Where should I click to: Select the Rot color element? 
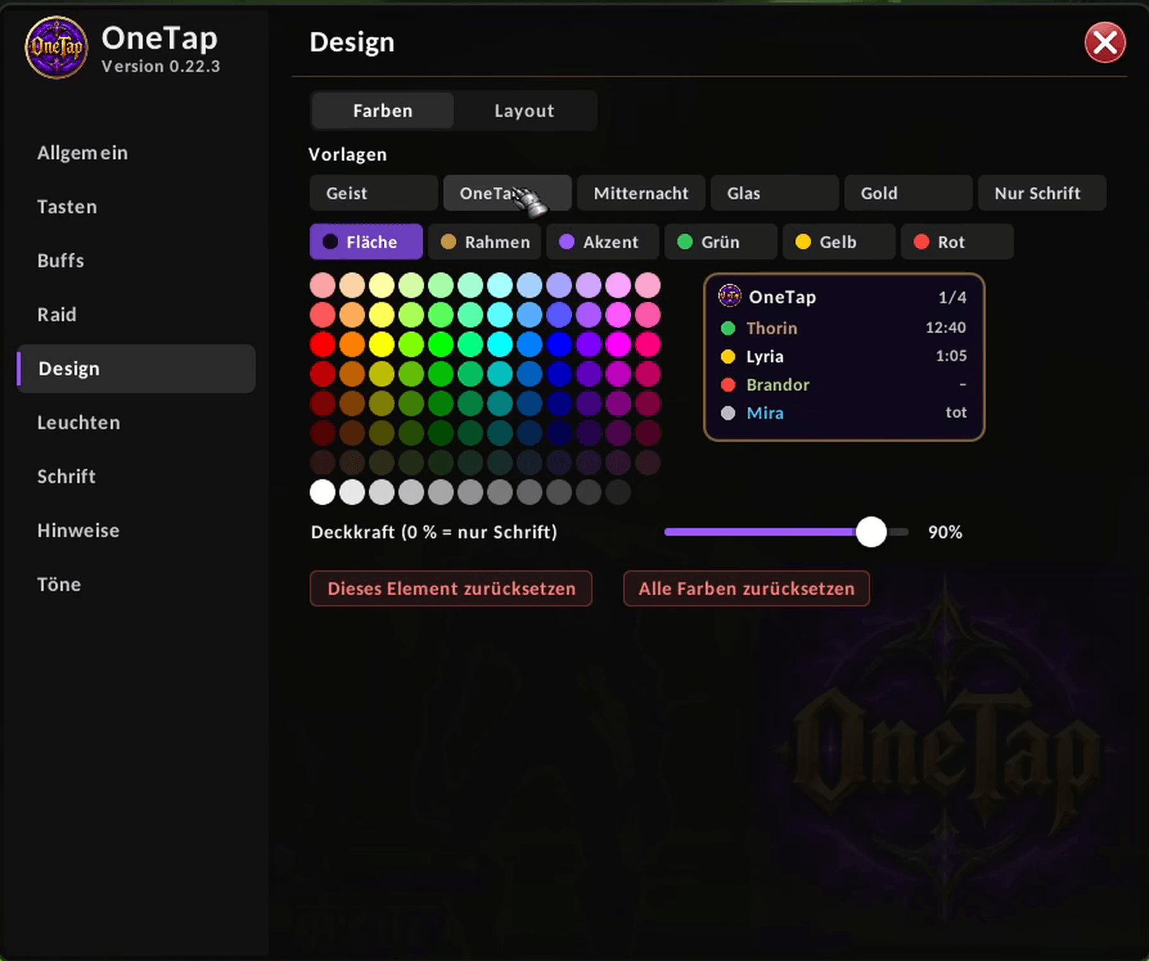[x=957, y=242]
